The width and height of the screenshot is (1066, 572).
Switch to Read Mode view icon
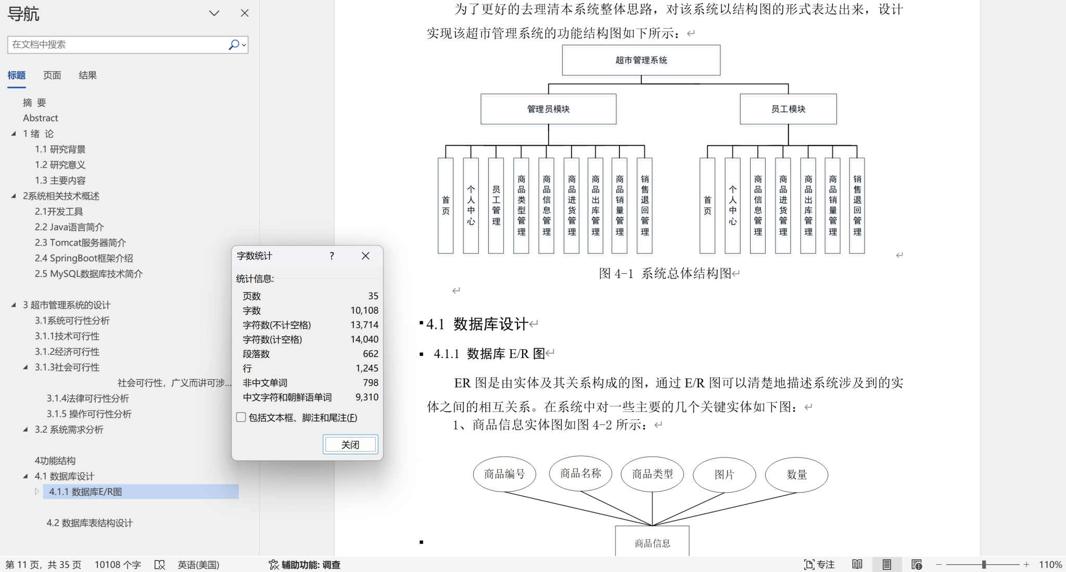[x=857, y=565]
